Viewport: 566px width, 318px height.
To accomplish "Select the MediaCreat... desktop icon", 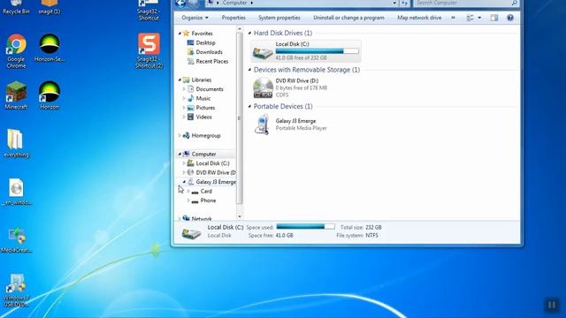I will 16,239.
